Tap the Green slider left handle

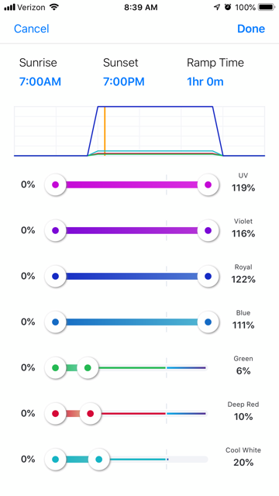[55, 368]
